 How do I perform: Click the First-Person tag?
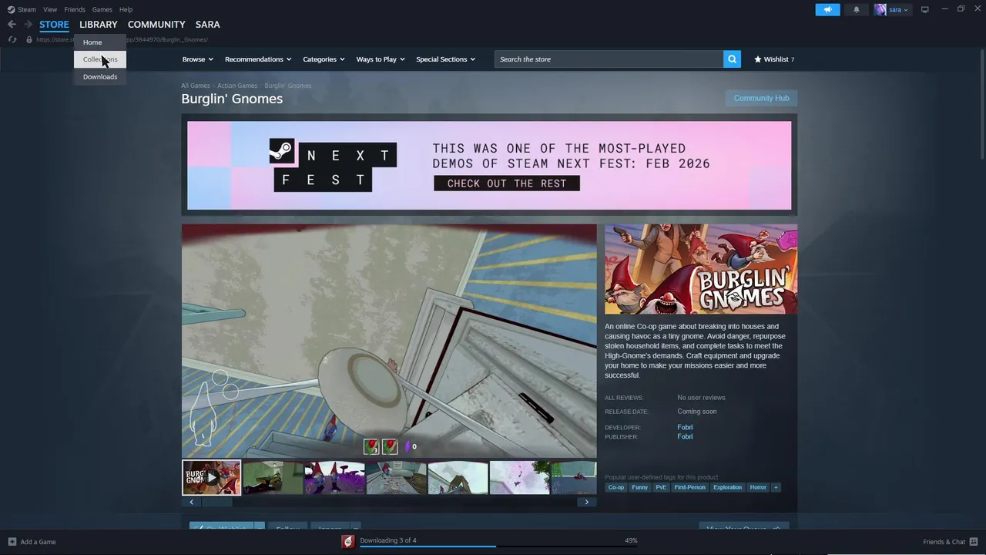[x=689, y=487]
